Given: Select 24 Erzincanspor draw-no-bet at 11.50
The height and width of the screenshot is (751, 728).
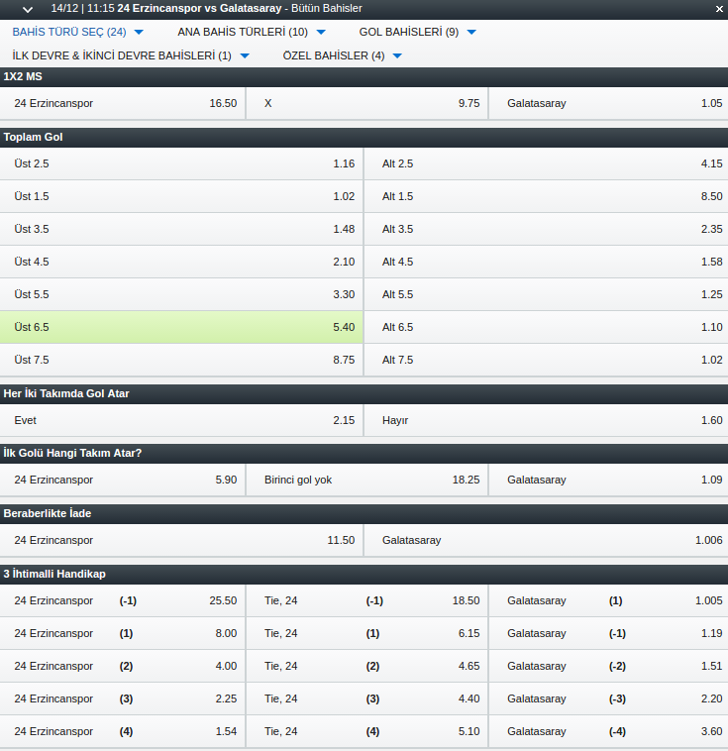Looking at the screenshot, I should click(181, 540).
